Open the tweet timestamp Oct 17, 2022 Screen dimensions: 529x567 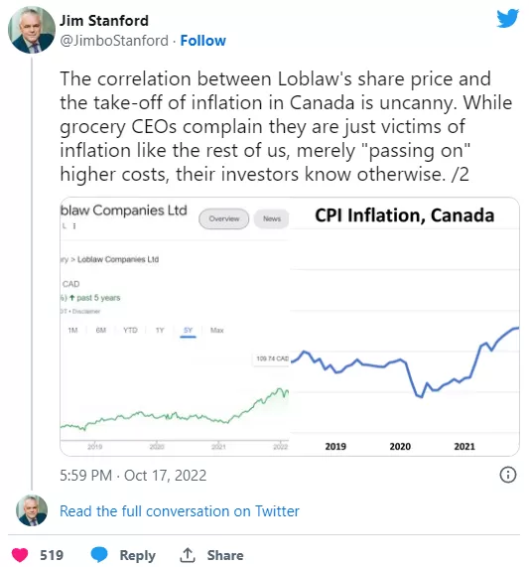pos(133,476)
